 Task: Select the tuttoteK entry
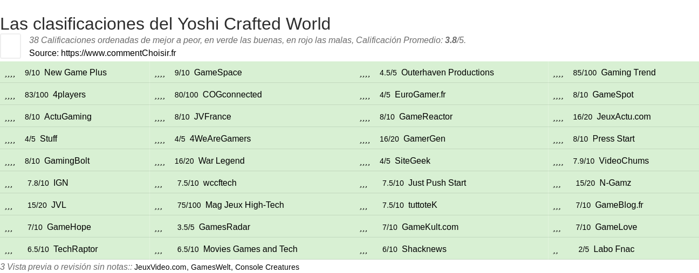pyautogui.click(x=423, y=205)
